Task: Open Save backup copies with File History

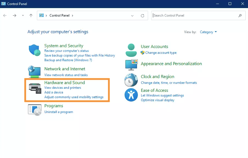Action: pos(80,55)
